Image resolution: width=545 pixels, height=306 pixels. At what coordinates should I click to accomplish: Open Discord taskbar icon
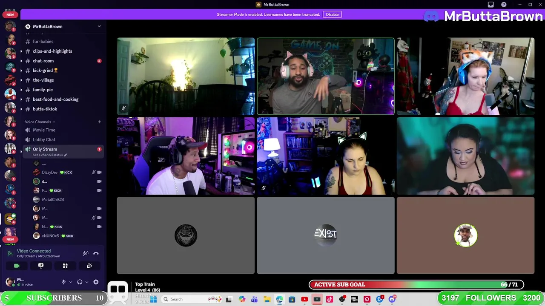[392, 299]
